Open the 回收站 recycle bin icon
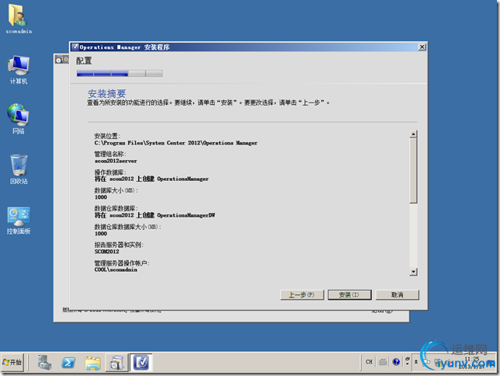Viewport: 500px width, 376px height. click(x=19, y=169)
